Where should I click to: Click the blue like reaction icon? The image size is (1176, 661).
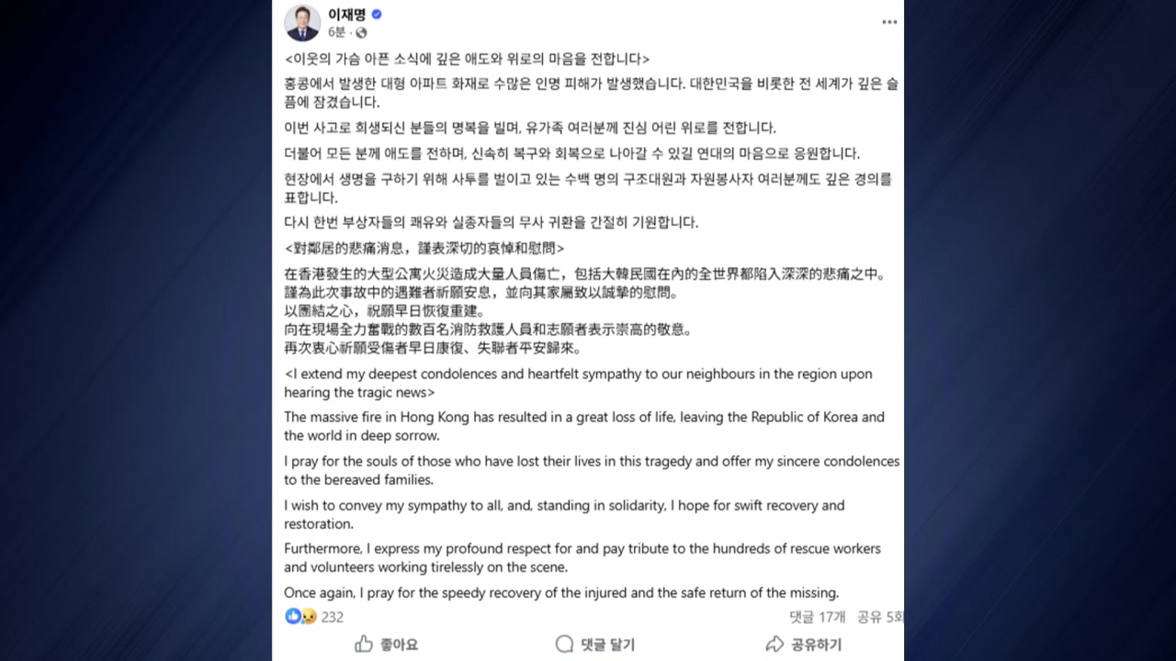[x=292, y=616]
